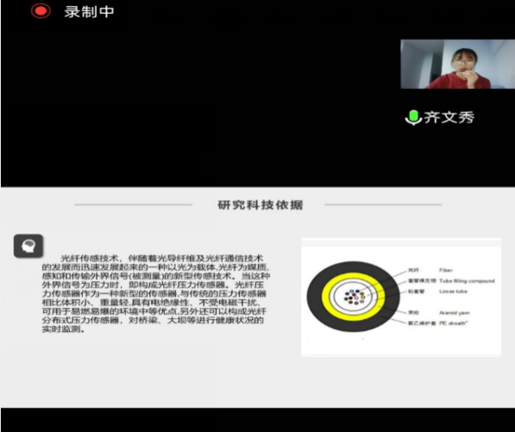Click the fiber cable cross-section diagram
The image size is (515, 432).
[401, 297]
